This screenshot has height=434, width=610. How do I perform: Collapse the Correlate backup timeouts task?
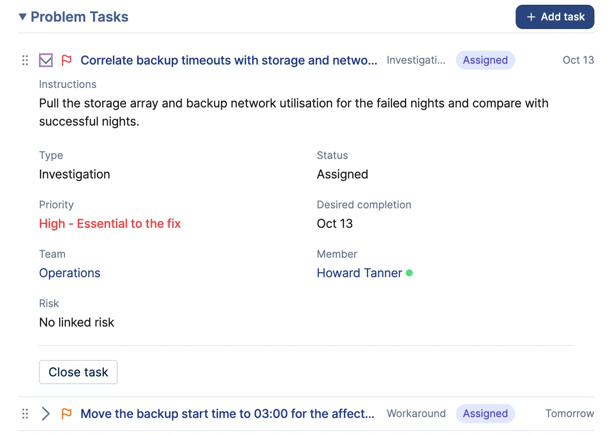(x=46, y=60)
